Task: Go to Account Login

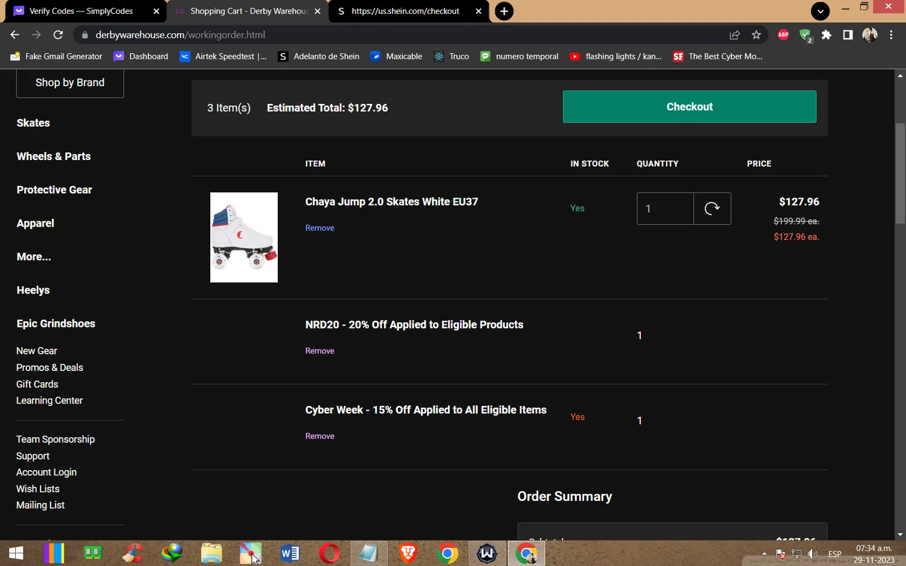Action: click(x=47, y=472)
